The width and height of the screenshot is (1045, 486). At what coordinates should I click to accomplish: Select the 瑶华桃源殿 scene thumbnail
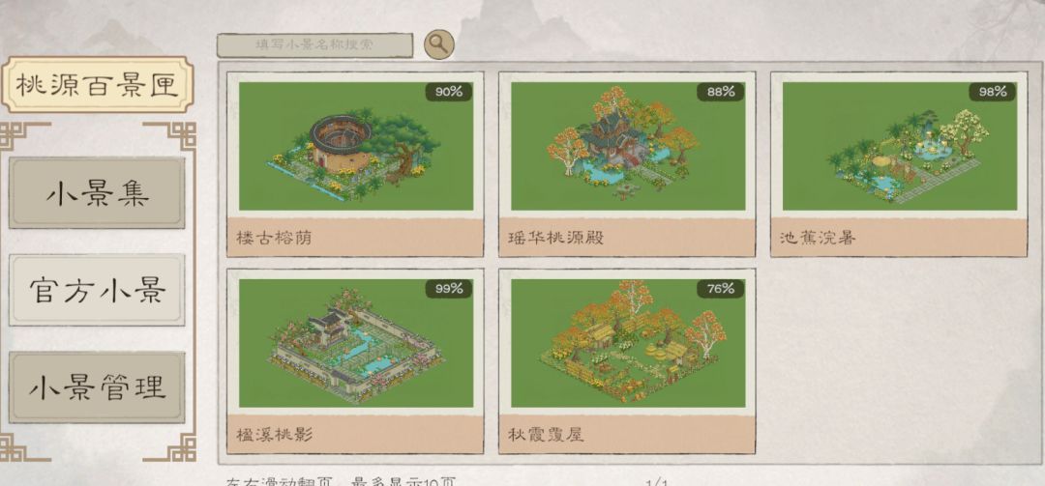628,147
